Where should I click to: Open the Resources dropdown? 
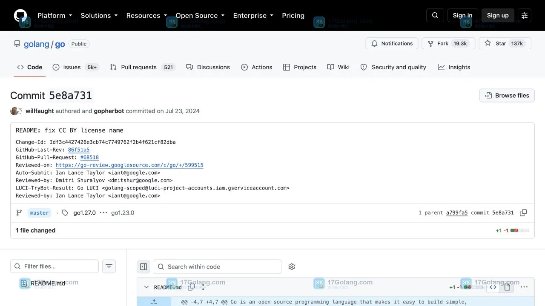[x=146, y=15]
